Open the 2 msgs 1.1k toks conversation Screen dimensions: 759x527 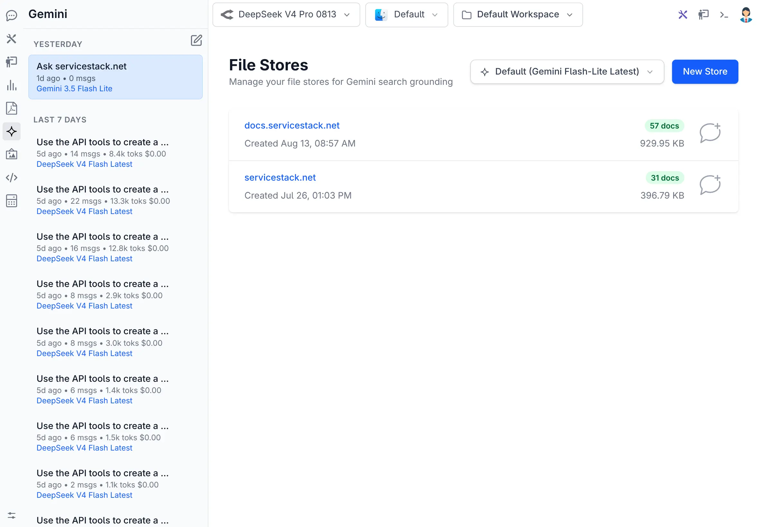tap(115, 483)
